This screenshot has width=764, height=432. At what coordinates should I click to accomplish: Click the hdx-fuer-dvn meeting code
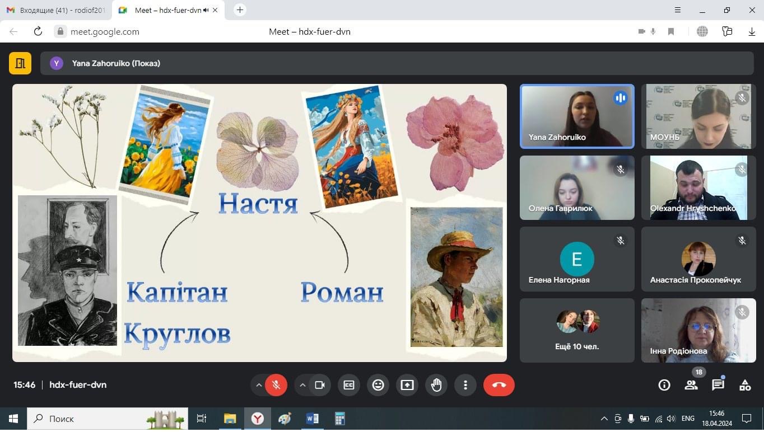(x=78, y=385)
